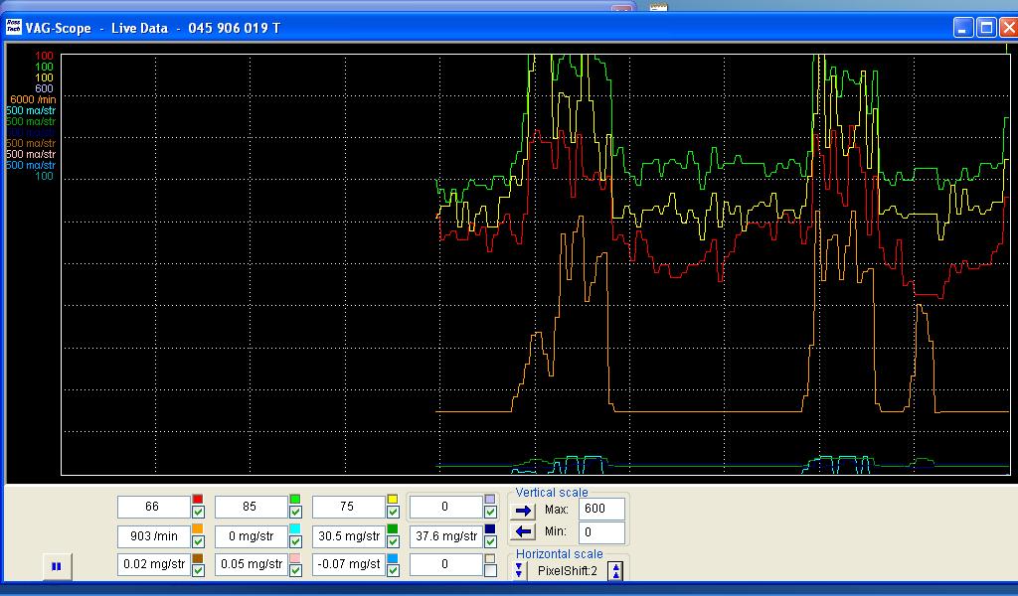Uncheck the trace checkbox beside 75
This screenshot has width=1018, height=596.
click(393, 512)
